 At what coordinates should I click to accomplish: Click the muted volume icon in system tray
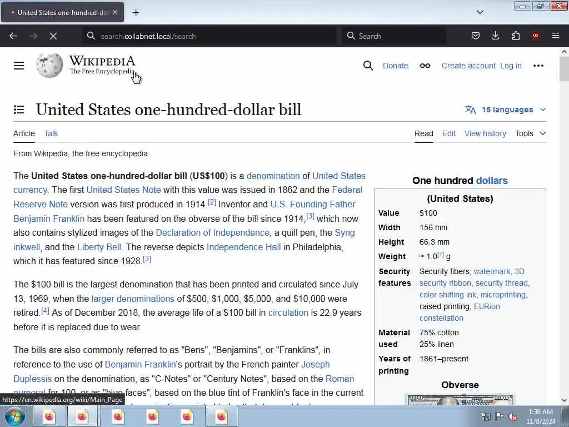513,416
